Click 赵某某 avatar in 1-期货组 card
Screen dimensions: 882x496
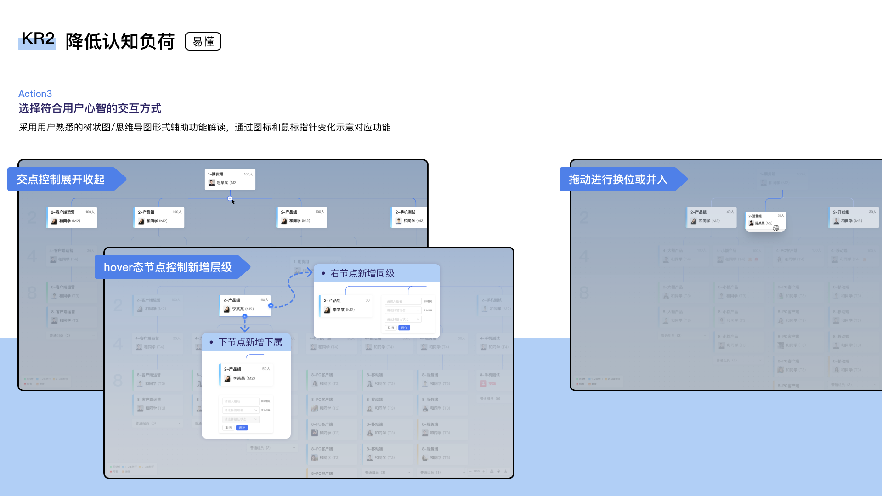point(212,183)
